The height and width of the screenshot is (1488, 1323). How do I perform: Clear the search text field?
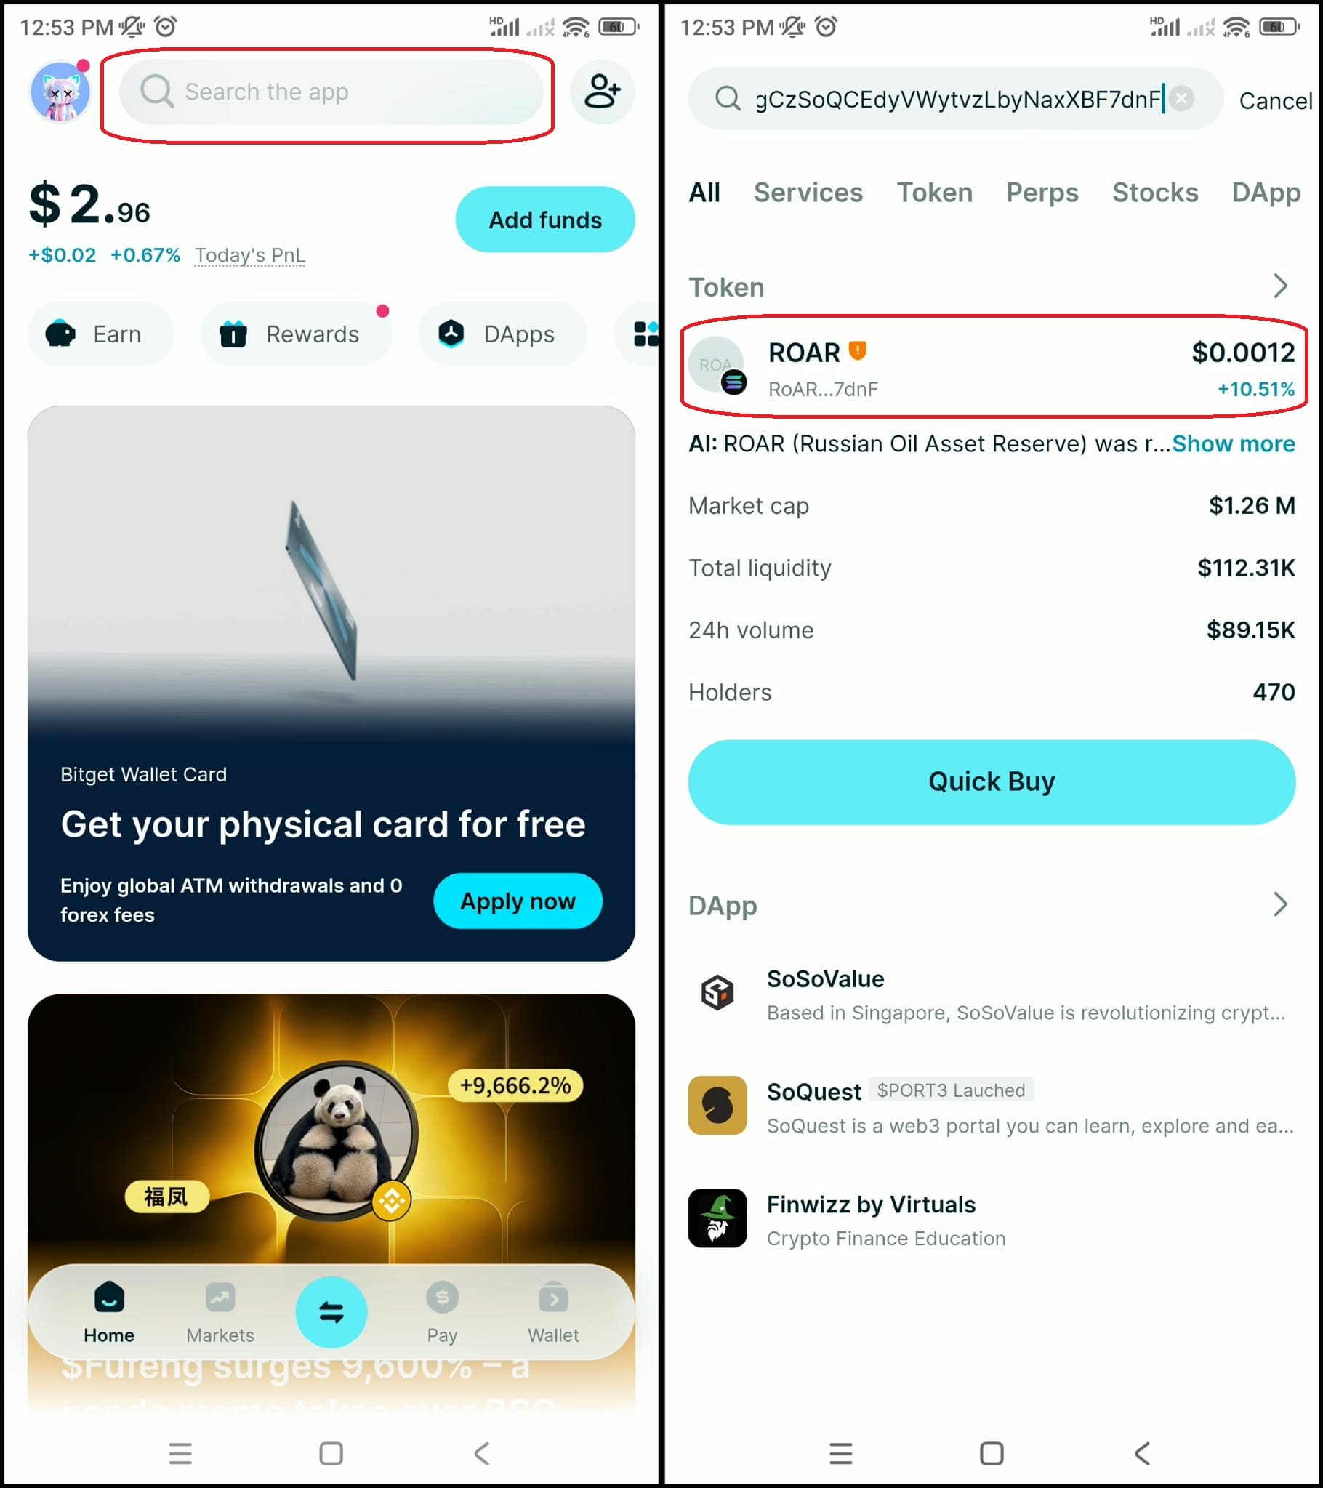(1182, 98)
